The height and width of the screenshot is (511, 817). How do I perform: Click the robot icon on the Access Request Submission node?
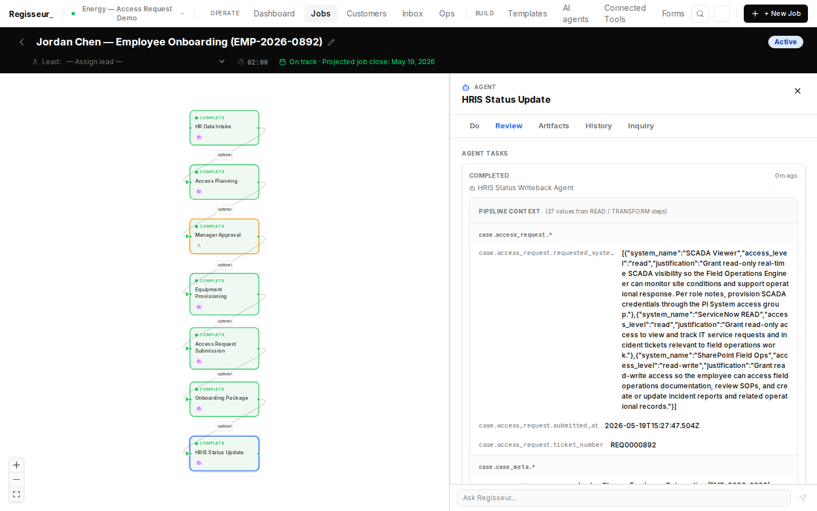[199, 361]
